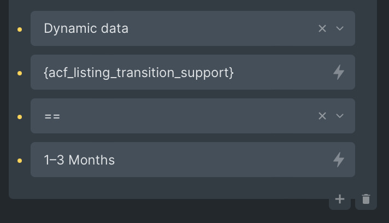Click empty panel area below 1–3 Months field
This screenshot has height=223, width=389.
click(164, 187)
